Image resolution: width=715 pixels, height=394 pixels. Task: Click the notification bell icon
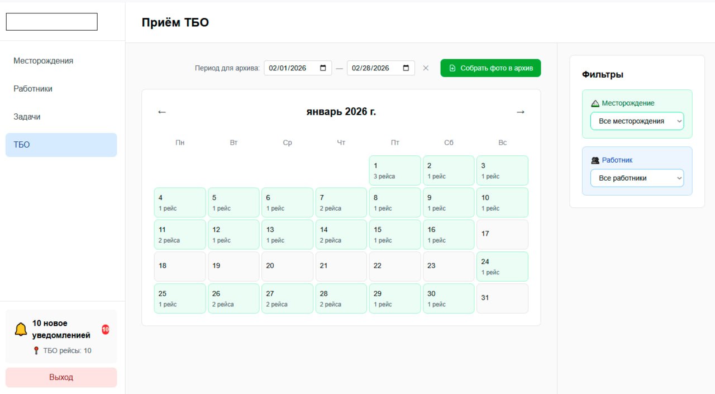point(21,329)
